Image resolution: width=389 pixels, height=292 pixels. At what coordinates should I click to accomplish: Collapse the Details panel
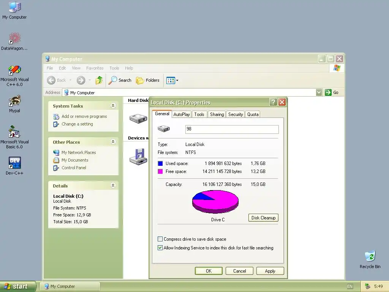(113, 185)
